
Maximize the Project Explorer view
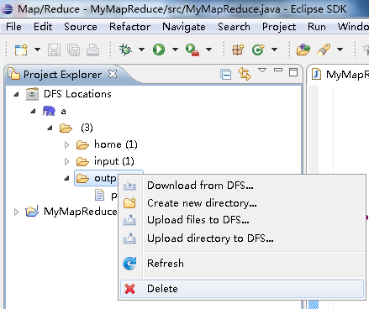293,72
